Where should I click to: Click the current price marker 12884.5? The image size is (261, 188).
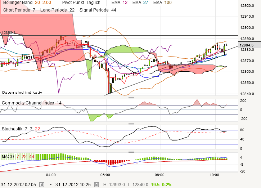click(247, 45)
